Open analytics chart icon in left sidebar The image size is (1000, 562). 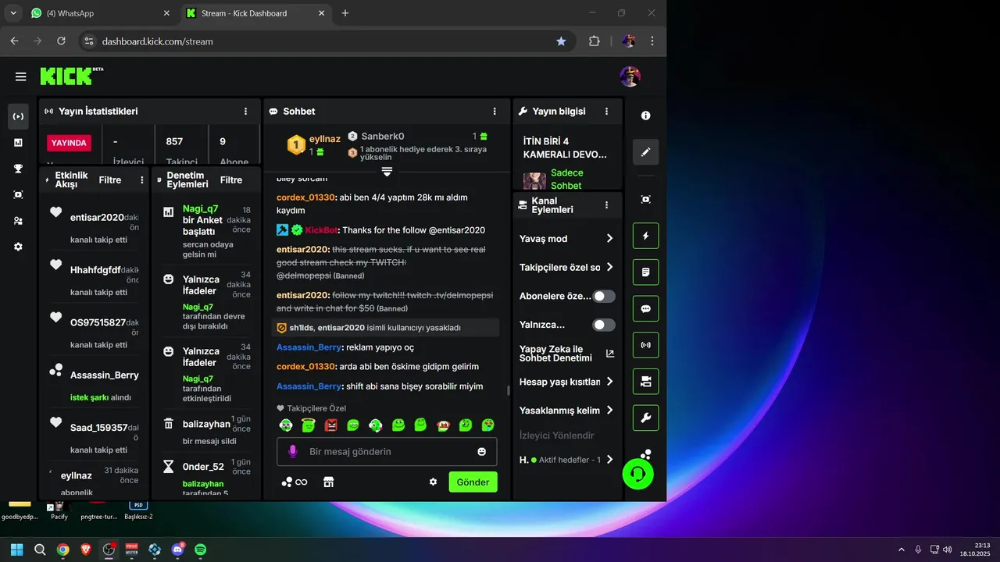point(18,143)
